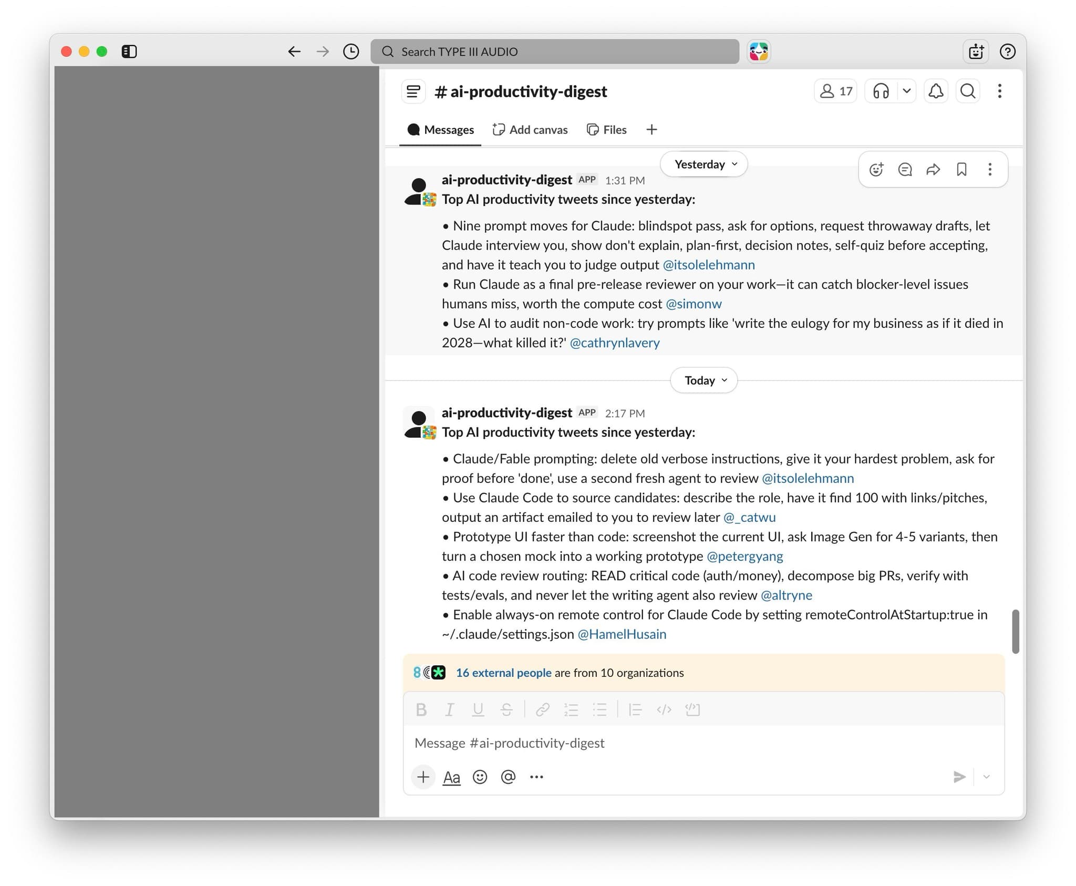Expand huddle options chevron

coord(907,91)
